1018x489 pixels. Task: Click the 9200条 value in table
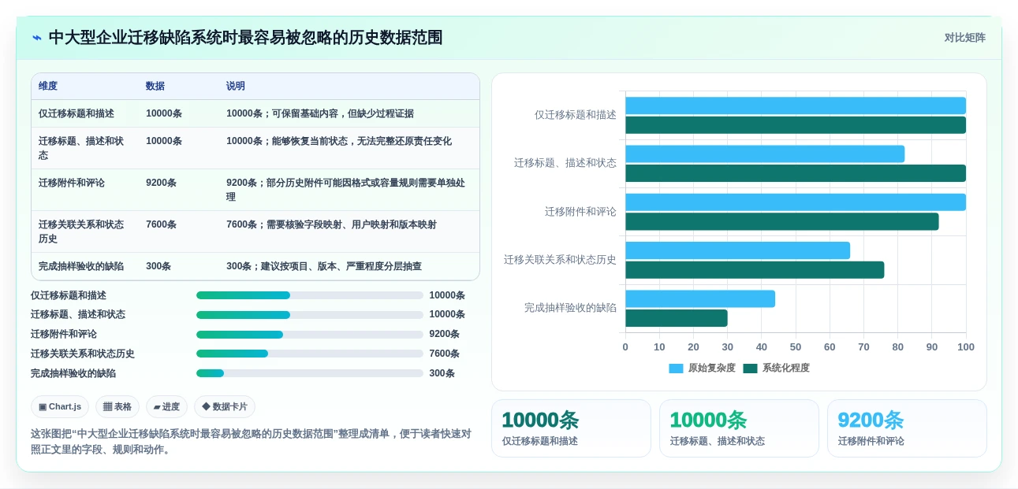tap(161, 183)
